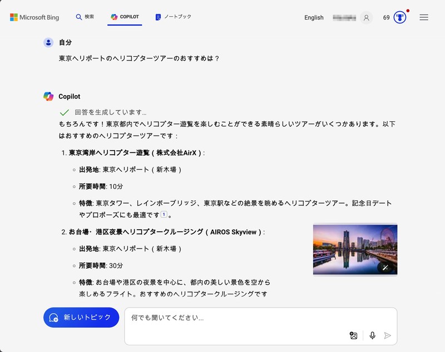Screen dimensions: 445x352
Task: Open the hamburger menu
Action: click(x=424, y=18)
